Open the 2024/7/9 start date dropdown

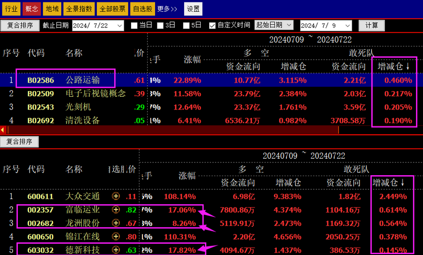[347, 25]
